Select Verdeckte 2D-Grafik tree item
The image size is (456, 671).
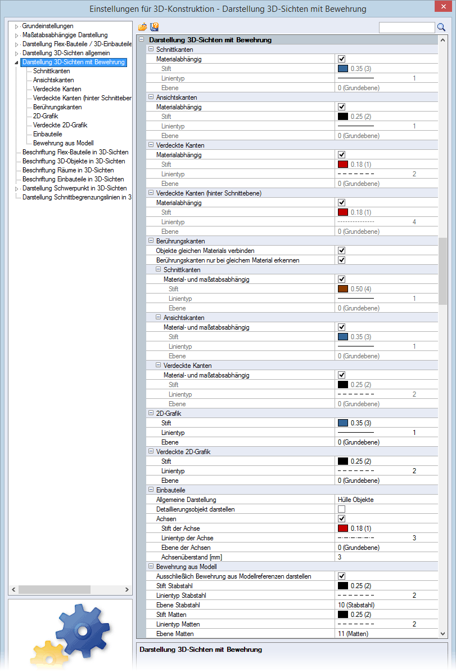[x=60, y=125]
